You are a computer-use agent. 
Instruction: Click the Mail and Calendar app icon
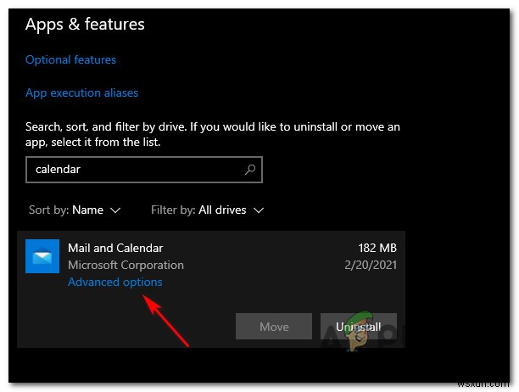point(42,256)
